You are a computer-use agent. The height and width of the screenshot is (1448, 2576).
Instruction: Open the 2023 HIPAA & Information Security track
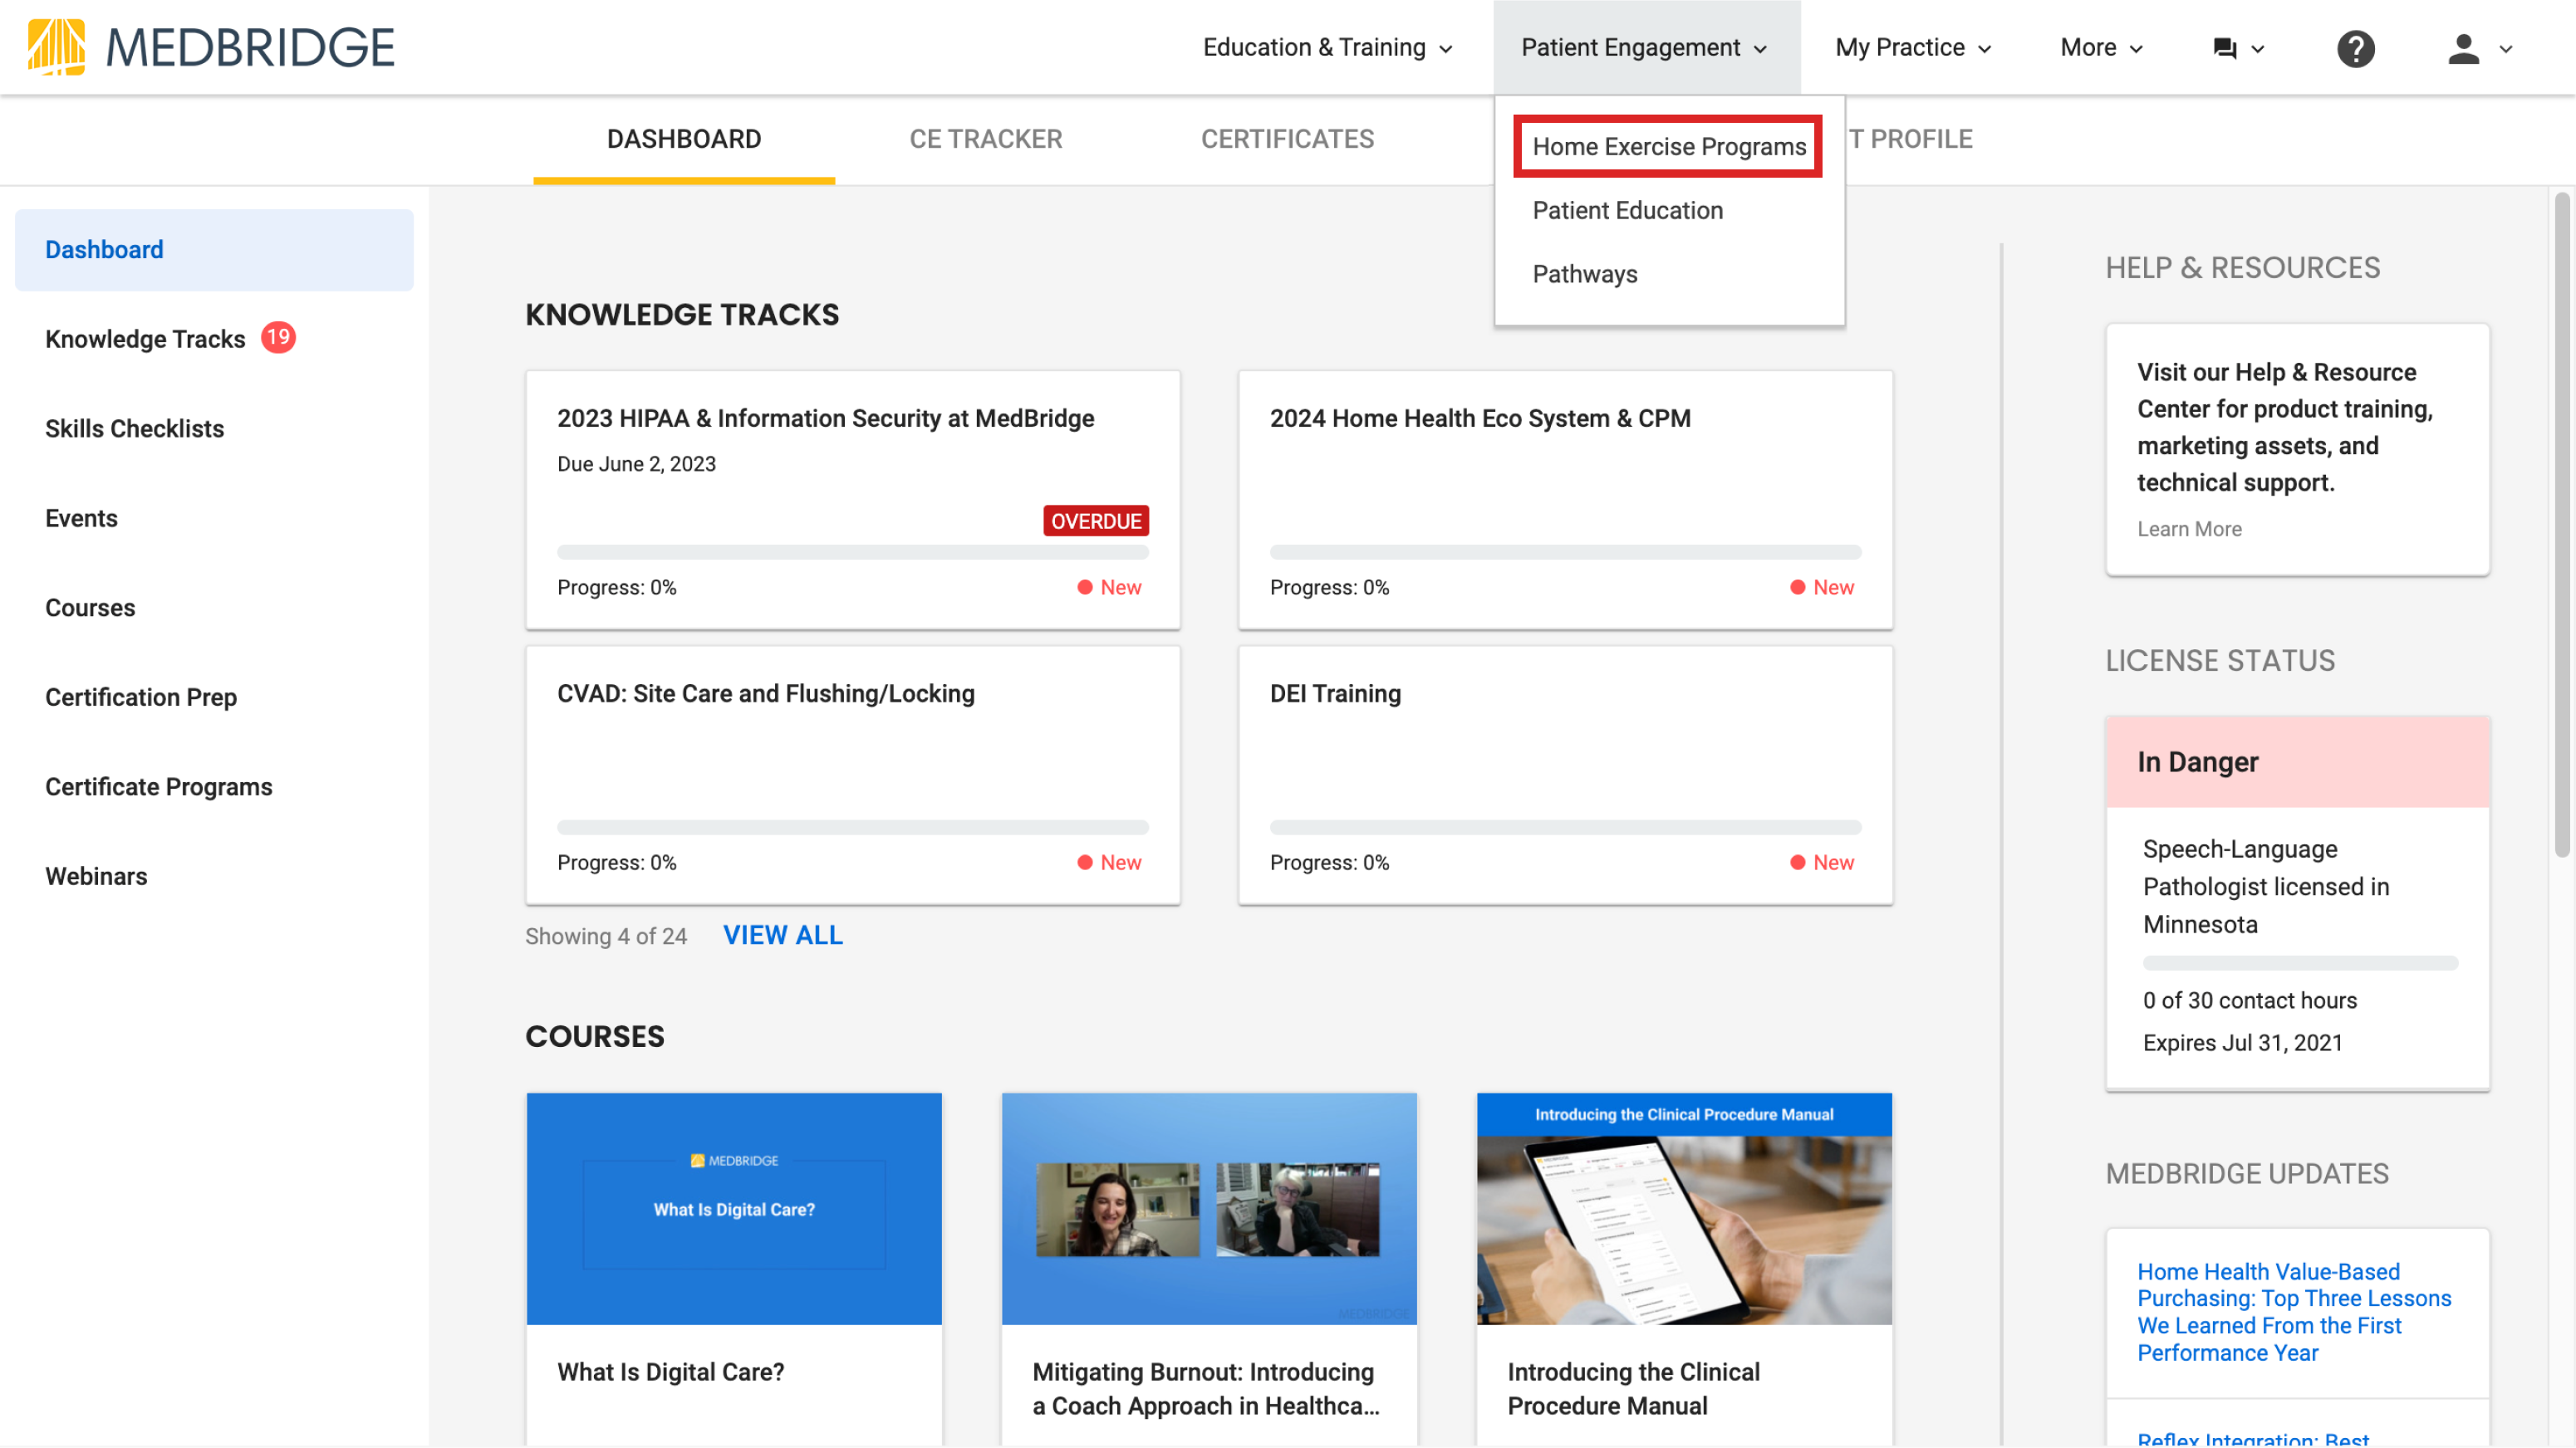click(853, 500)
